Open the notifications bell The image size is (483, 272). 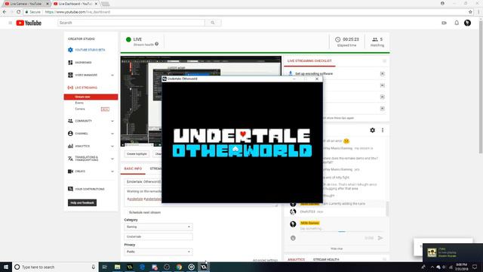457,23
